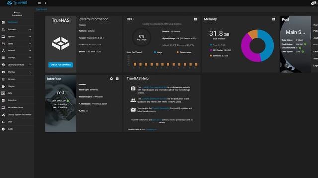318x178 pixels.
Task: Open the Guide menu entry
Action: [17, 129]
